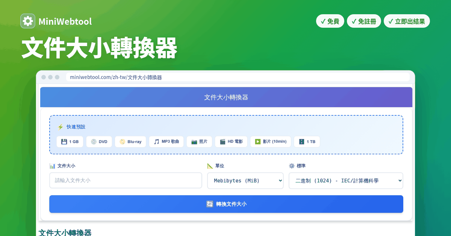This screenshot has width=451, height=236.
Task: Focus the 請輸入文件大小 input field
Action: coord(126,180)
